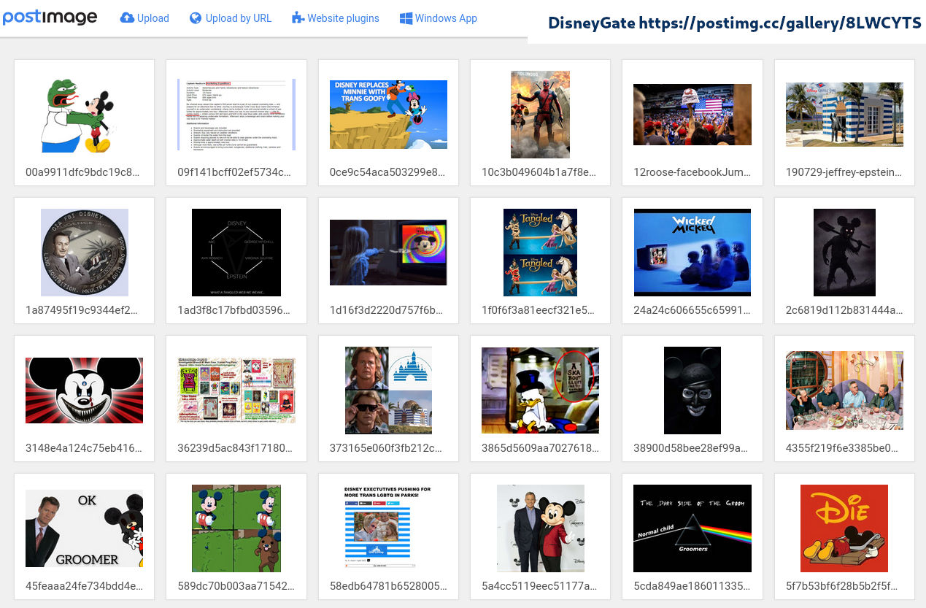
Task: Go to the postimage home logo
Action: click(x=50, y=18)
